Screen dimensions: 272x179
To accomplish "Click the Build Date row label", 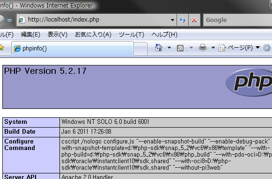I will point(20,132).
